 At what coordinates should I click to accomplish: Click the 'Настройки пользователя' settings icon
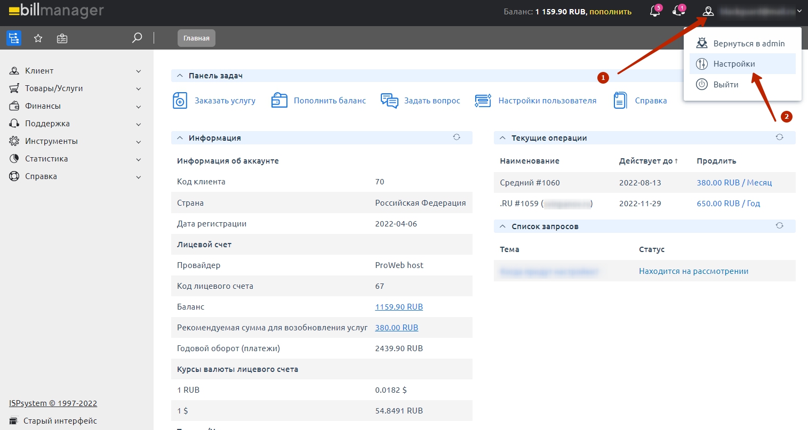coord(483,101)
